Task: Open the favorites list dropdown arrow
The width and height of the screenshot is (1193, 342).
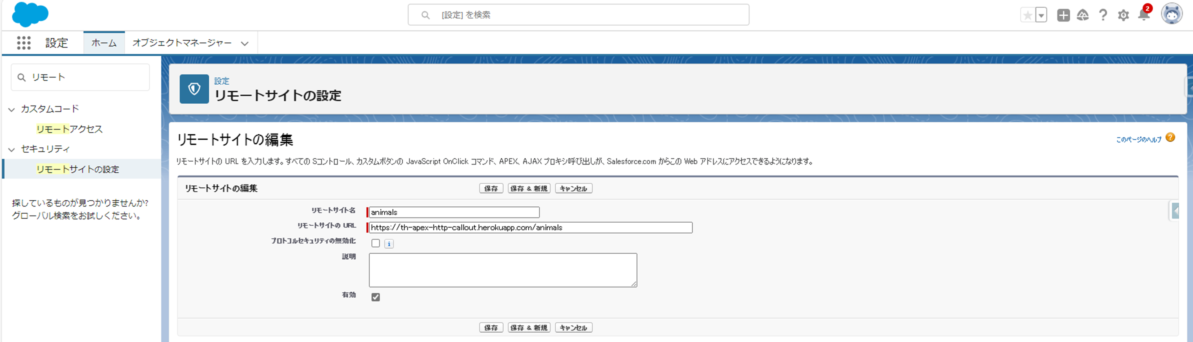Action: pyautogui.click(x=1041, y=15)
